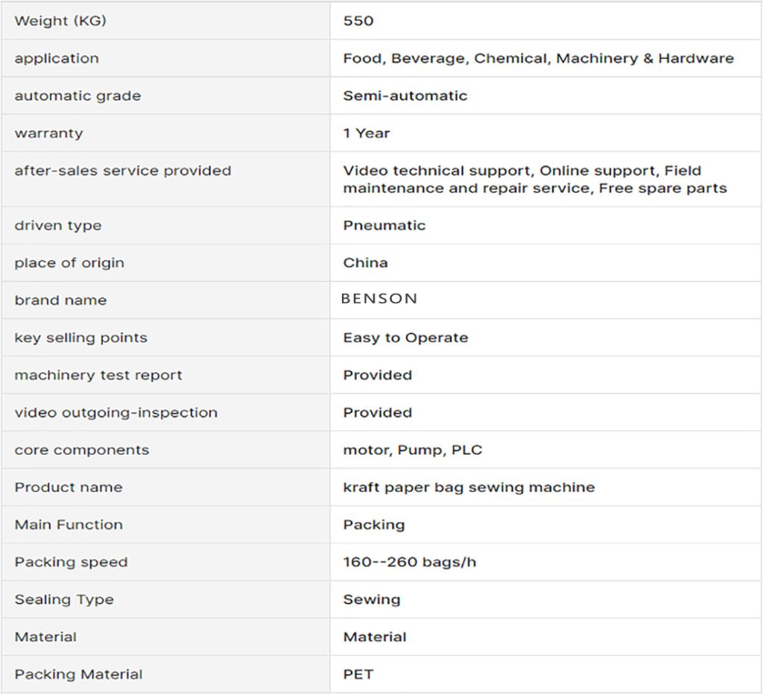Click the 160--260 bags/h speed value
Viewport: 763px width, 694px height.
click(409, 562)
